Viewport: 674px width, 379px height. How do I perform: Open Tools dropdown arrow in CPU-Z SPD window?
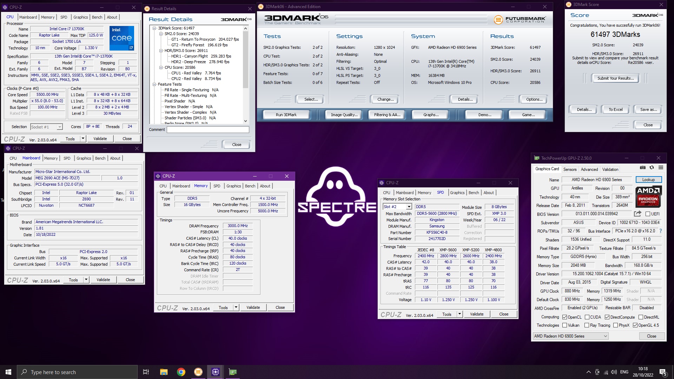point(460,314)
